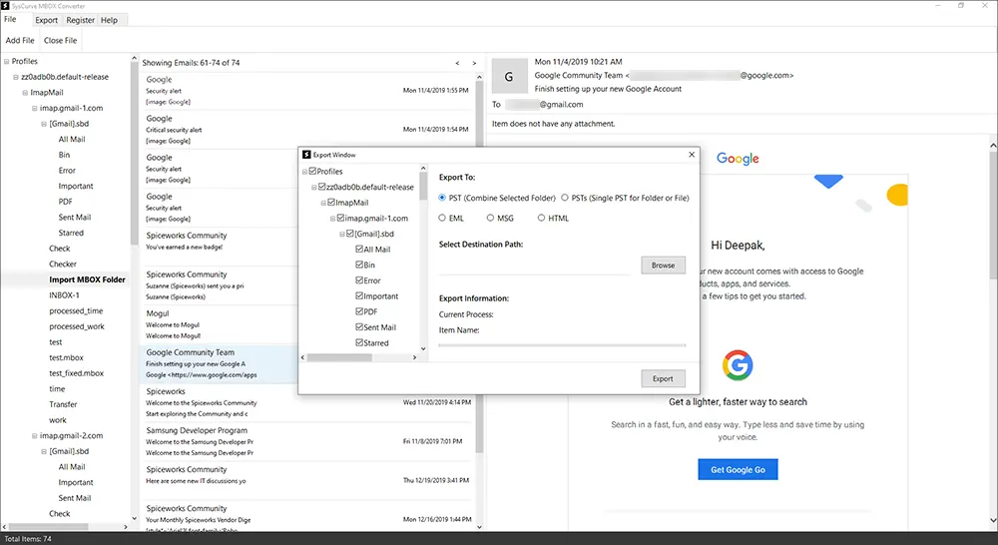Click the destination path field
Image resolution: width=998 pixels, height=545 pixels.
pos(535,267)
